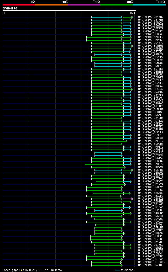Open hit UniRef100_Q7FAT9

click(151, 28)
